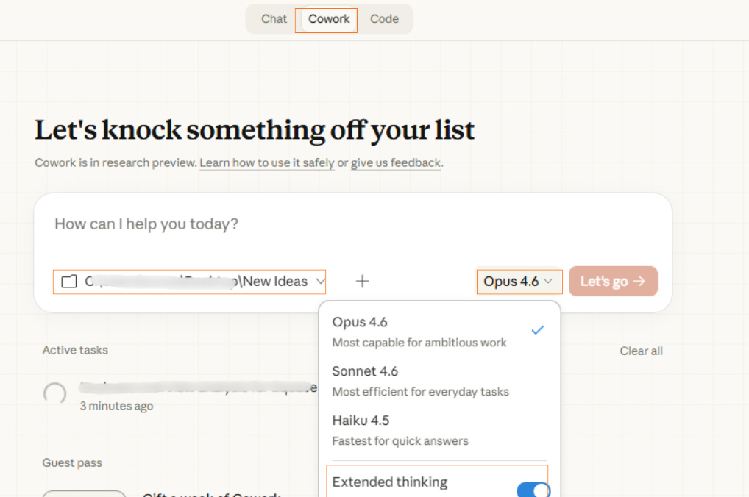Click Clear all for active tasks
This screenshot has height=497, width=749.
[x=641, y=351]
